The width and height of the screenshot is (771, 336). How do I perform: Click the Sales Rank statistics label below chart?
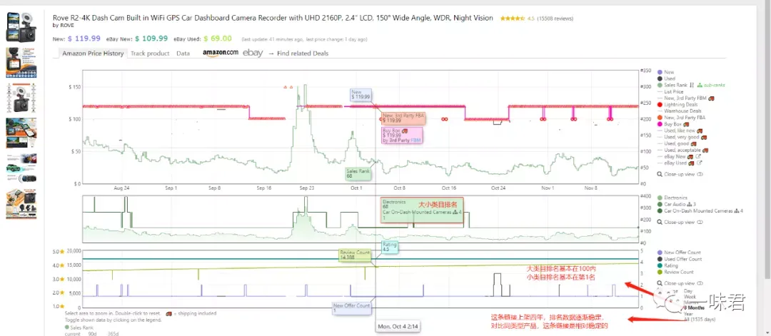click(x=79, y=327)
